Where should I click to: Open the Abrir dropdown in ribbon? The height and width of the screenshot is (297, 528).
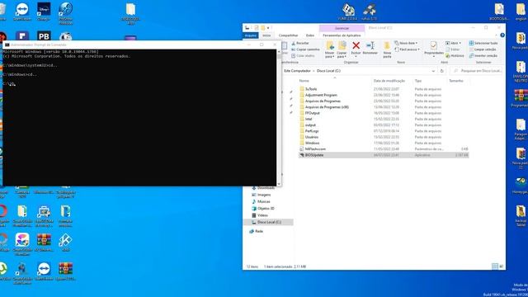[x=453, y=43]
